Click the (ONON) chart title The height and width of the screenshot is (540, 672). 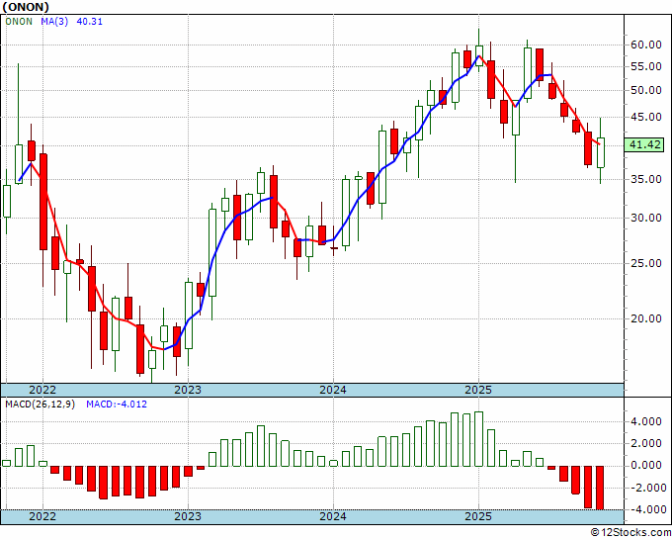[x=26, y=7]
